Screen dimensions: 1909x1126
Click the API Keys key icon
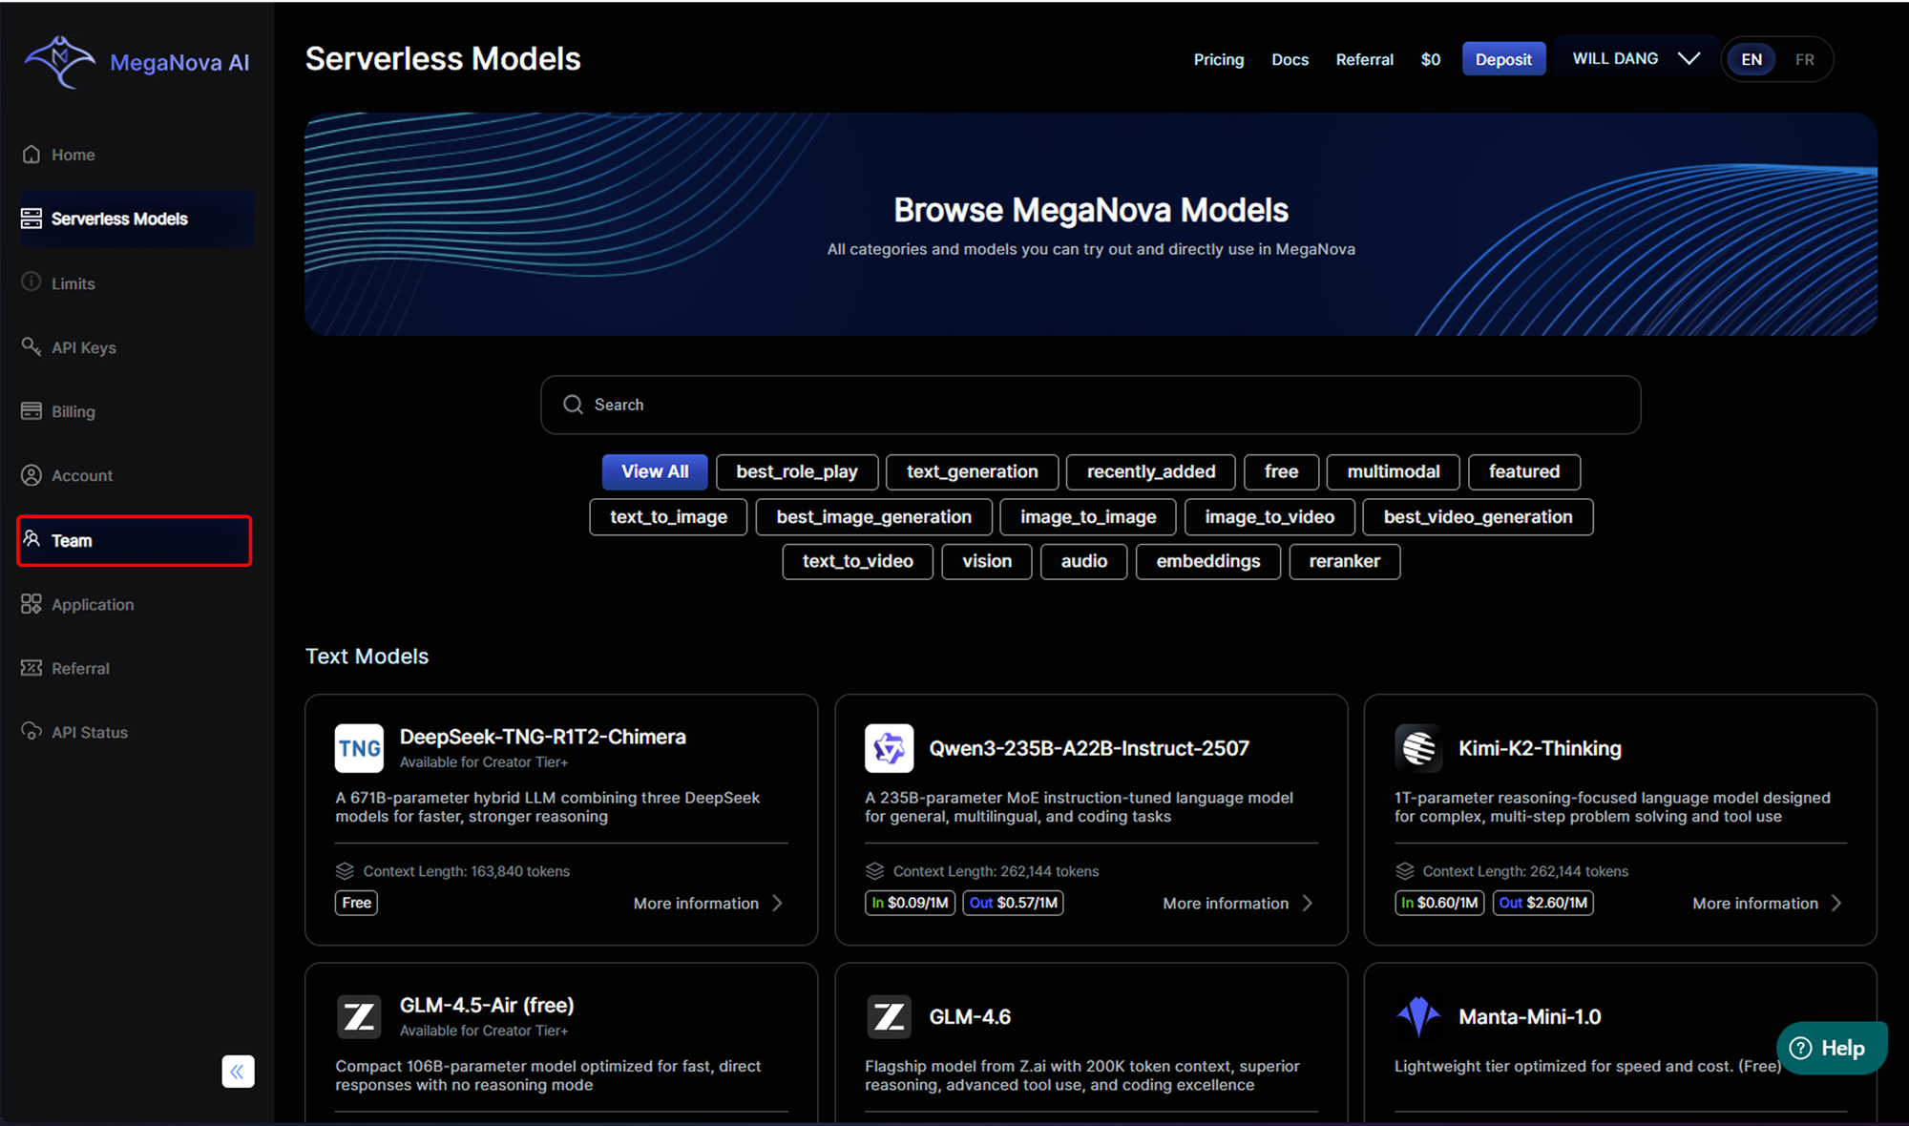tap(31, 346)
